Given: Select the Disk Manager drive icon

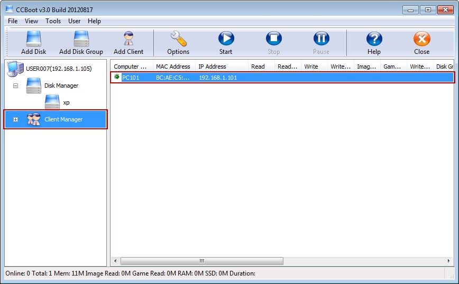Looking at the screenshot, I should [x=34, y=86].
